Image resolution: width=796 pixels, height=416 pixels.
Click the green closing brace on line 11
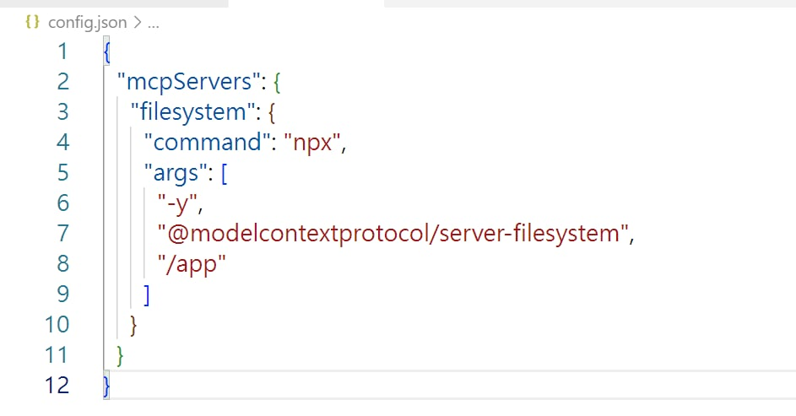[120, 355]
